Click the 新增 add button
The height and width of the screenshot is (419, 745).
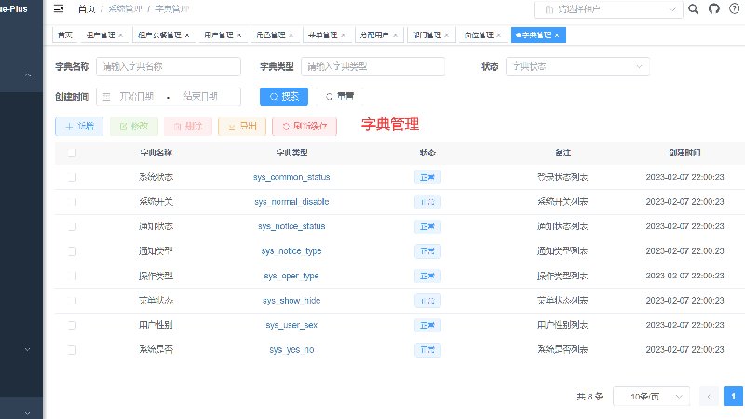(x=79, y=127)
